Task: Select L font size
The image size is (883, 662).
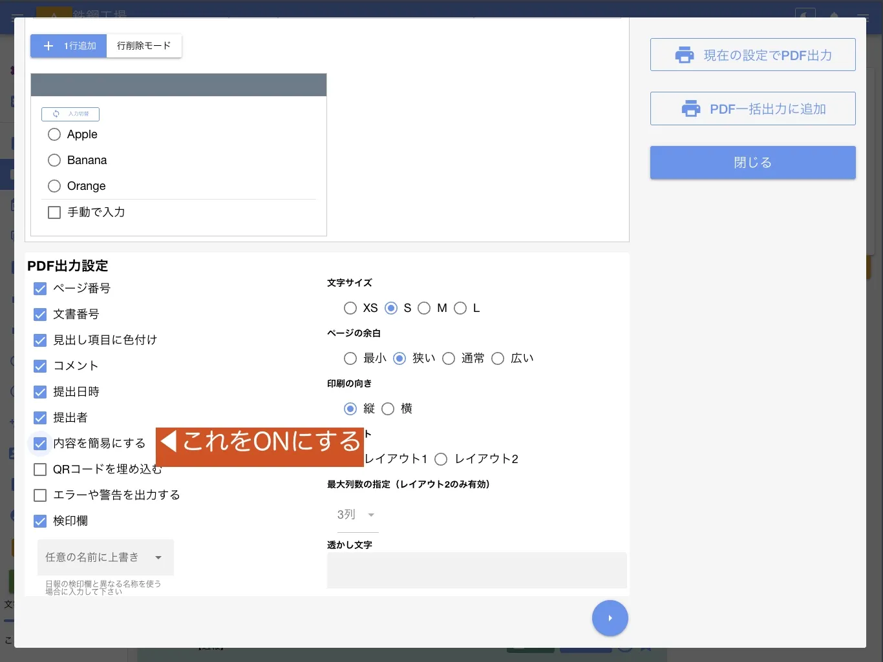Action: [460, 308]
